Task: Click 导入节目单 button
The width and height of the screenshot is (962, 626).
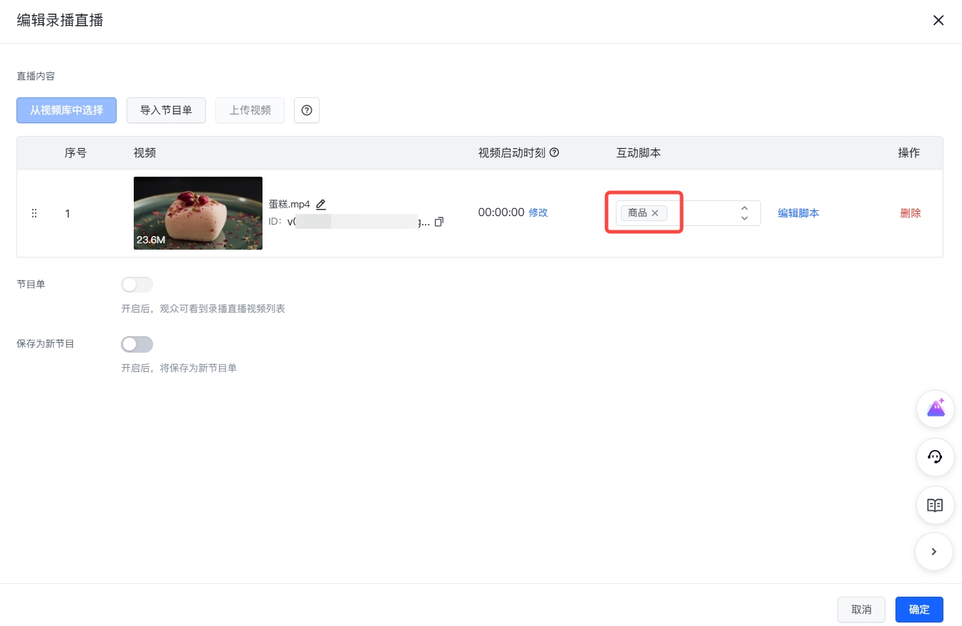Action: point(166,110)
